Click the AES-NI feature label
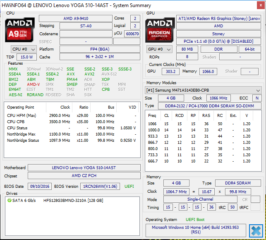Screen dimensions: 266x240 pyautogui.click(x=15, y=95)
